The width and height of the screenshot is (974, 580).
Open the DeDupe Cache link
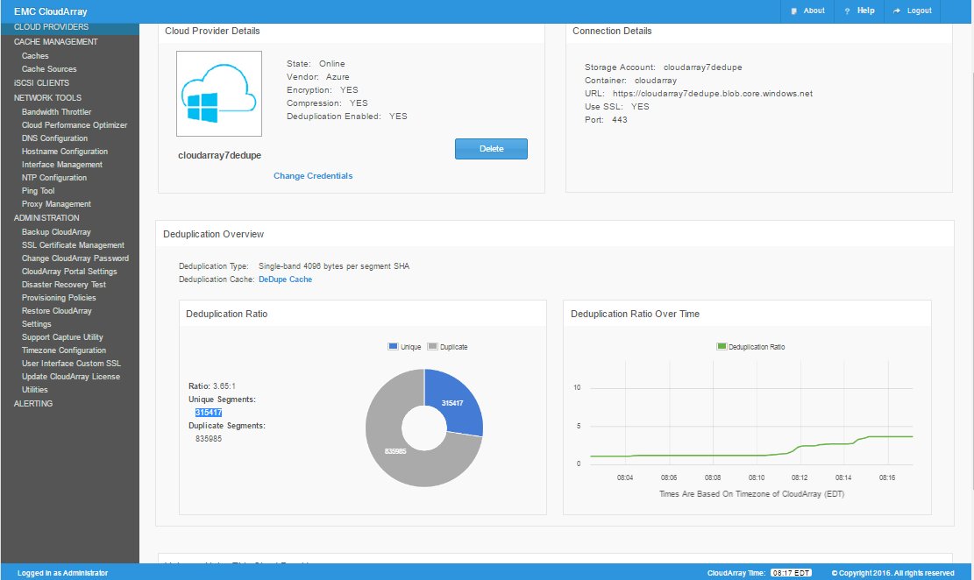tap(285, 279)
